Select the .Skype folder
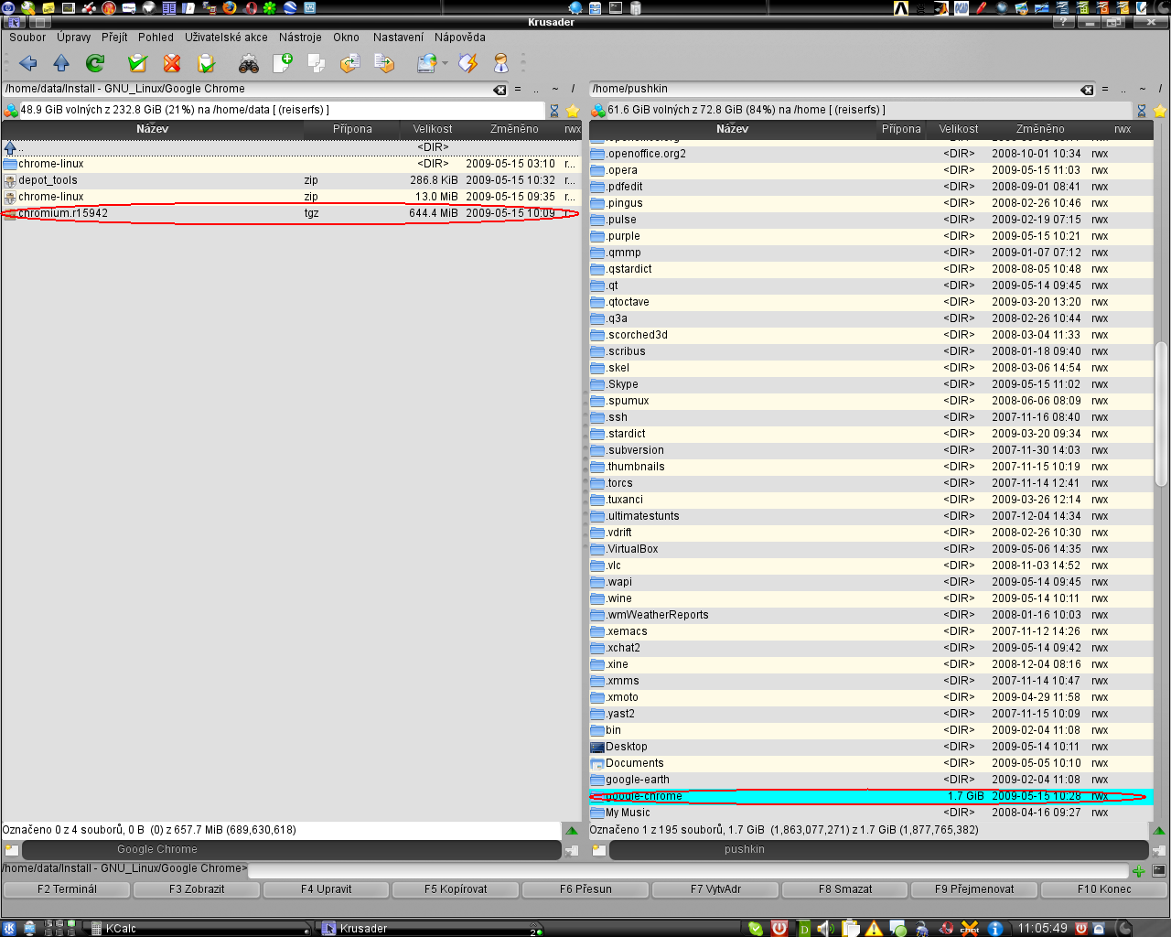The height and width of the screenshot is (937, 1171). [871, 384]
